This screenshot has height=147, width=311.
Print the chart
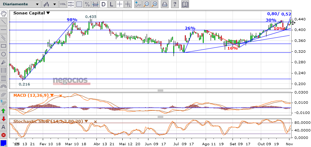point(164,4)
